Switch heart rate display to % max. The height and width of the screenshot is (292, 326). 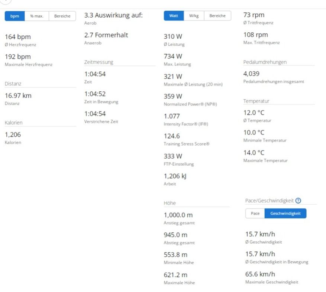click(x=37, y=16)
